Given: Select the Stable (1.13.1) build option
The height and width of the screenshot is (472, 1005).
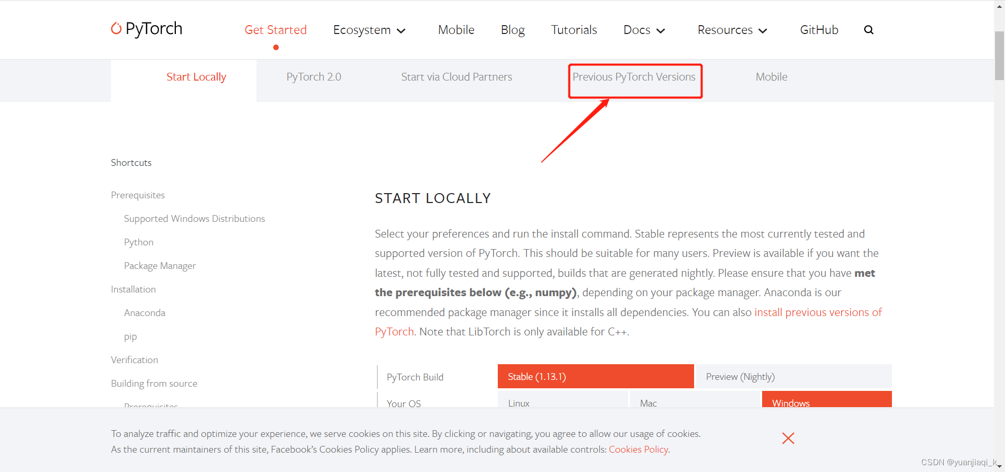Looking at the screenshot, I should [596, 376].
